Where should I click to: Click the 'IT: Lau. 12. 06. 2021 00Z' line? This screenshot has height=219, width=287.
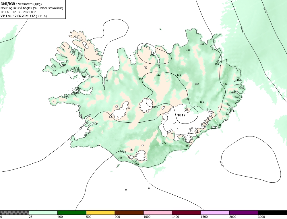pyautogui.click(x=18, y=12)
